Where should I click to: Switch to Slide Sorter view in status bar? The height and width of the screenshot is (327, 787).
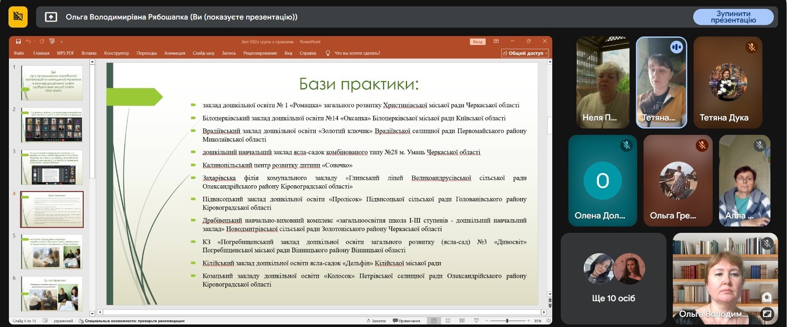click(448, 321)
